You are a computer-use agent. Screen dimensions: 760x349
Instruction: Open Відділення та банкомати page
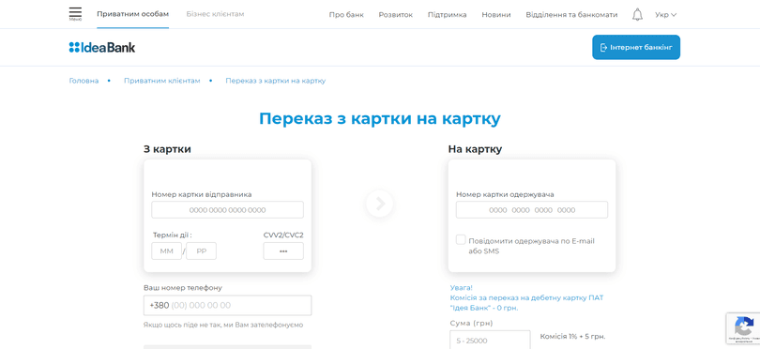click(571, 15)
